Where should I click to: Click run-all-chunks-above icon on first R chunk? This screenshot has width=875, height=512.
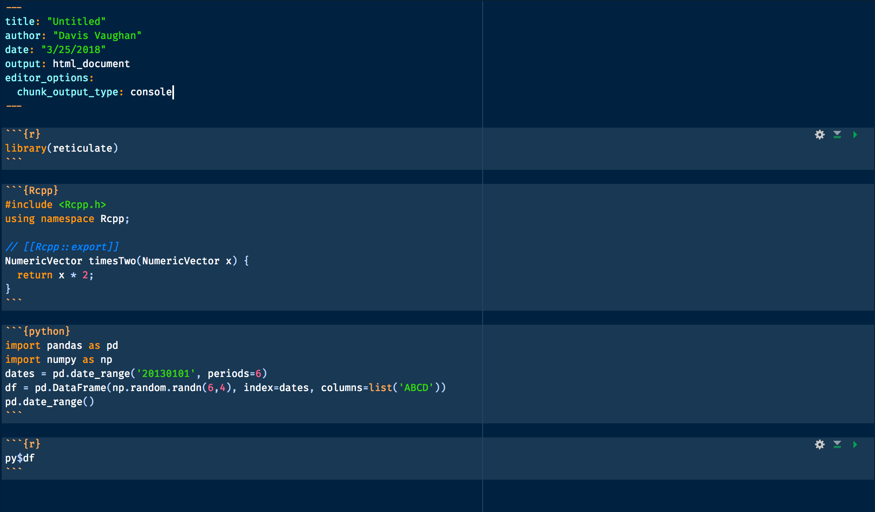coord(837,135)
